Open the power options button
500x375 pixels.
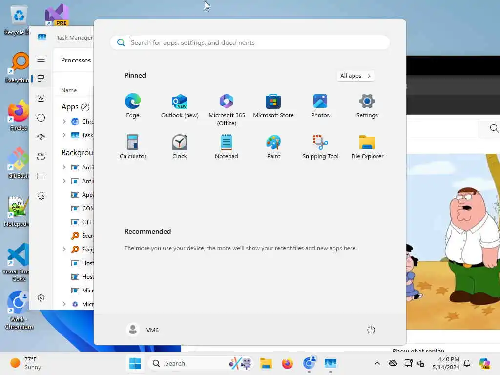click(371, 330)
